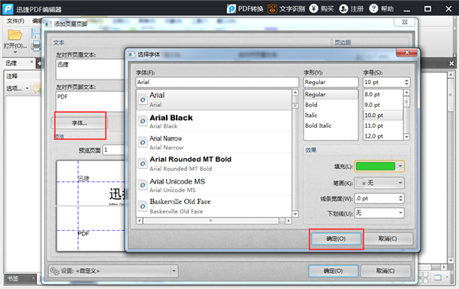Screen dimensions: 459x289
Task: Click the printer icon in main toolbar
Action: [x=36, y=46]
